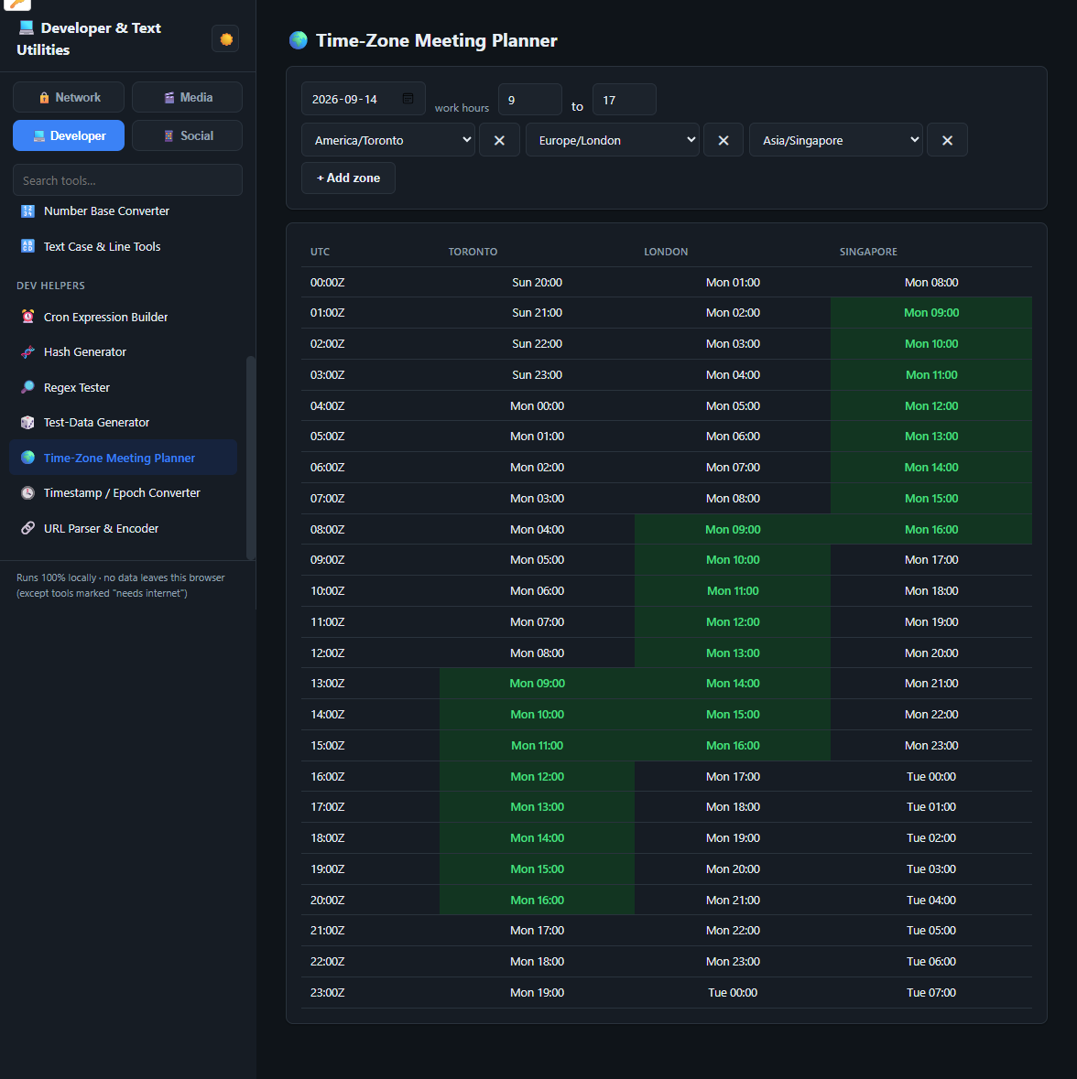
Task: Click Singapore cell Tue 07:00
Action: point(931,992)
